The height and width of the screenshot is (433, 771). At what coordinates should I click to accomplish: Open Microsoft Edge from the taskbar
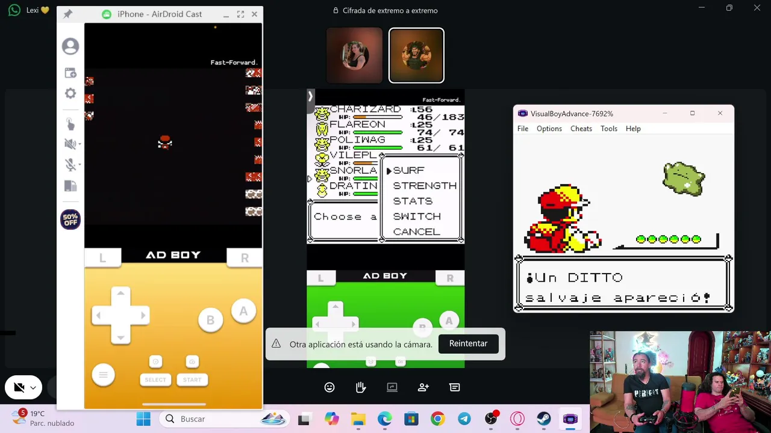[x=385, y=419]
